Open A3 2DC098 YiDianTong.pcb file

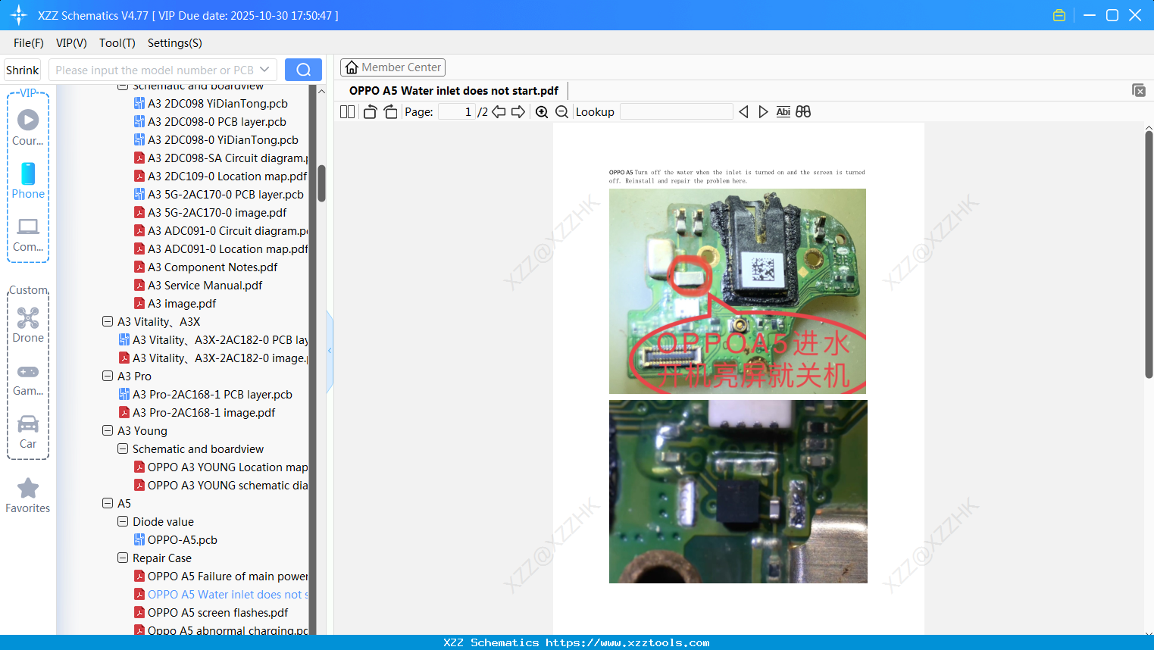217,103
